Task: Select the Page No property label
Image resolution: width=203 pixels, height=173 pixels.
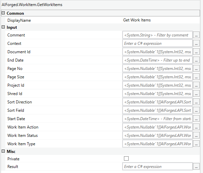Action: 15,69
